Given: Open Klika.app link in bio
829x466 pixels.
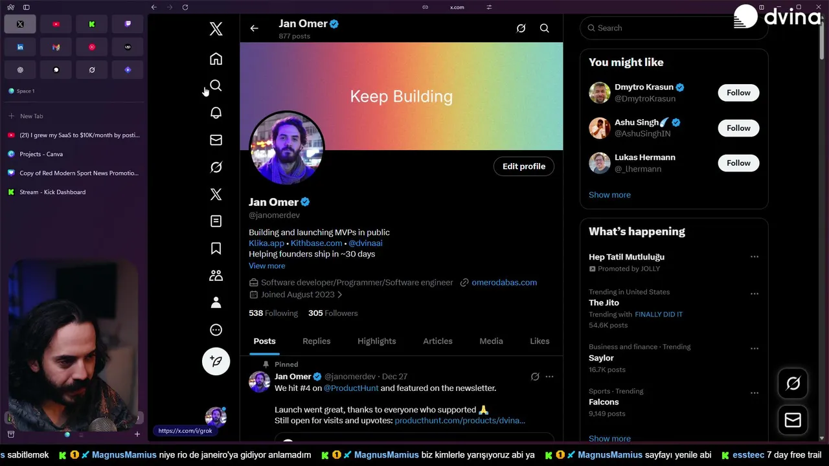Looking at the screenshot, I should coord(267,243).
